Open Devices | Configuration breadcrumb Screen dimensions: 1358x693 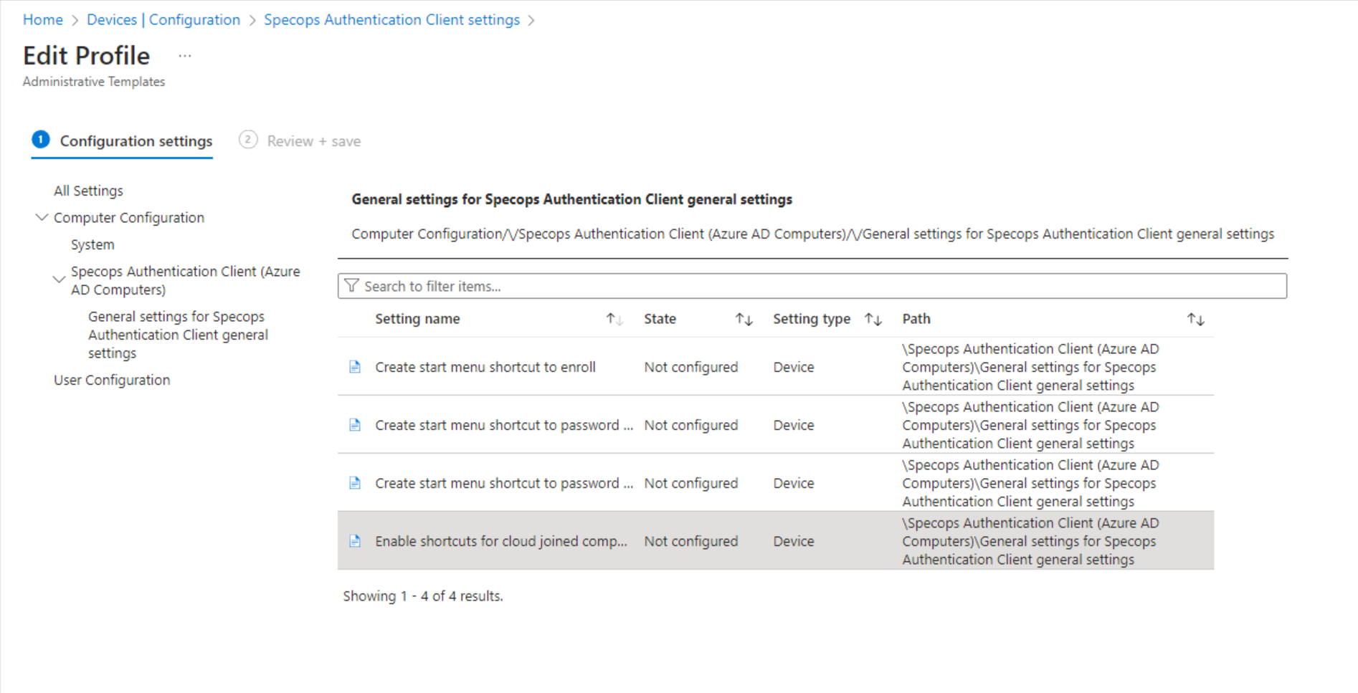pos(163,20)
